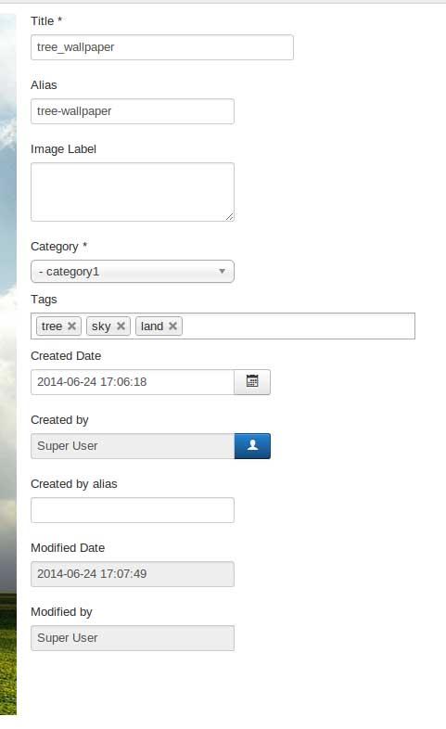446x729 pixels.
Task: Click the Category dropdown arrow
Action: [x=222, y=271]
